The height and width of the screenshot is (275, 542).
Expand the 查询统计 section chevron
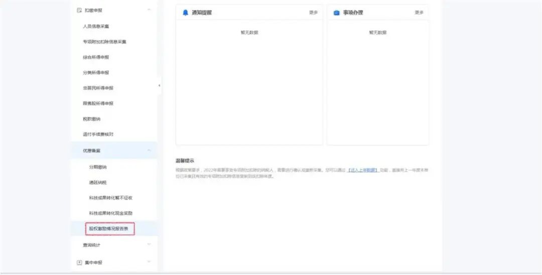click(149, 245)
